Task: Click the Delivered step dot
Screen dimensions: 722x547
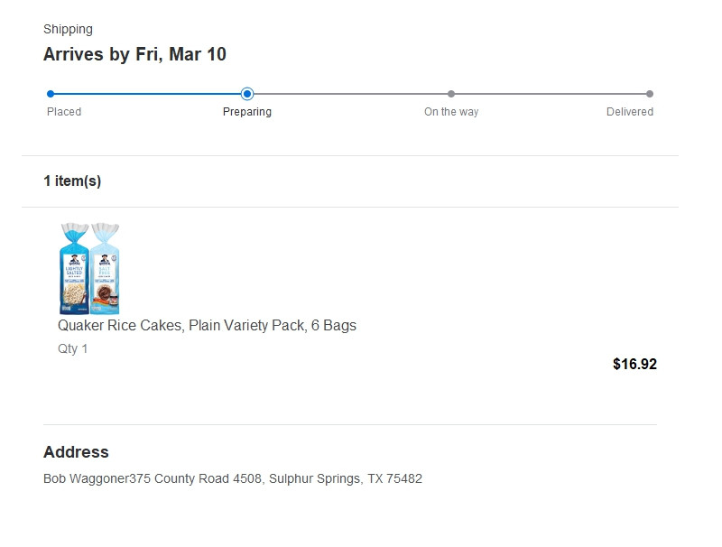Action: [x=650, y=94]
